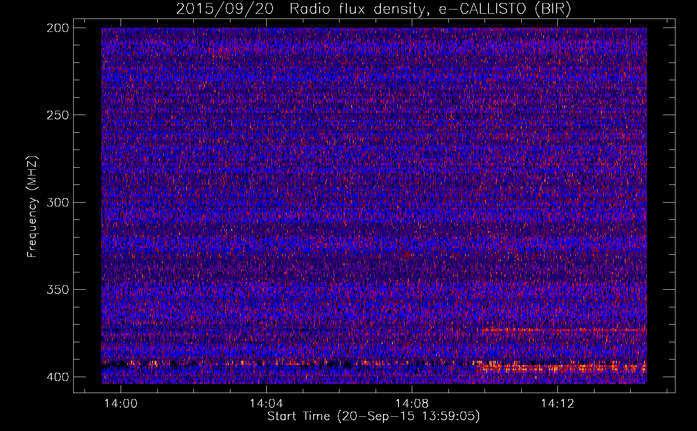Select the 300 frequency tick label

tap(57, 202)
